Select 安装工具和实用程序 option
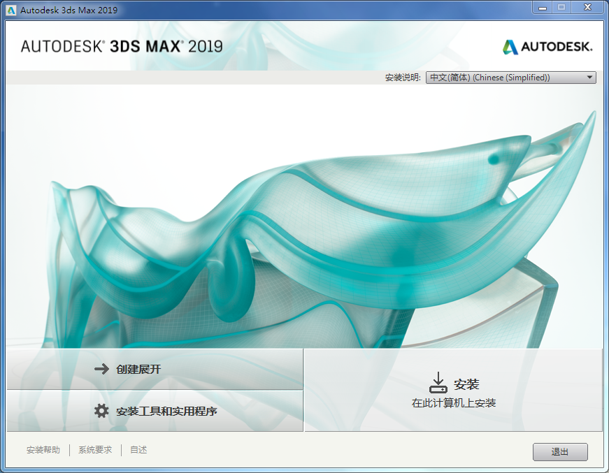The image size is (609, 473). tap(155, 411)
